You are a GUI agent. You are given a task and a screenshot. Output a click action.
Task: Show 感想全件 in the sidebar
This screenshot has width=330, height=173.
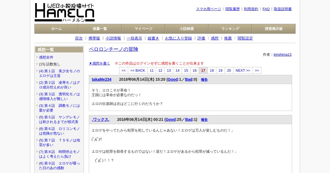pos(46,57)
